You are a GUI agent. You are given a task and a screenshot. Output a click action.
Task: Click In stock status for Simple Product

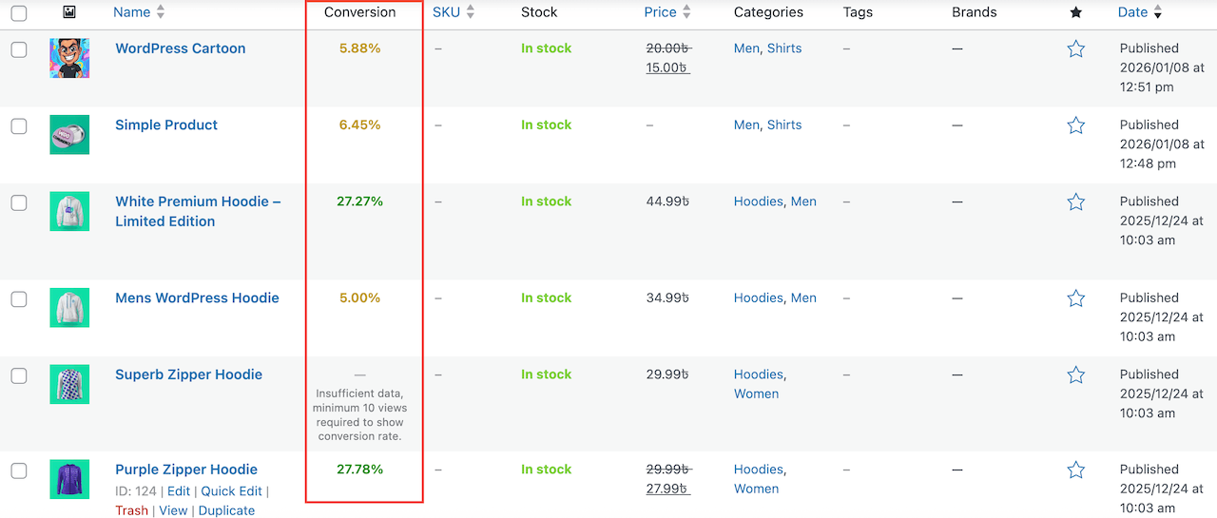(x=547, y=125)
